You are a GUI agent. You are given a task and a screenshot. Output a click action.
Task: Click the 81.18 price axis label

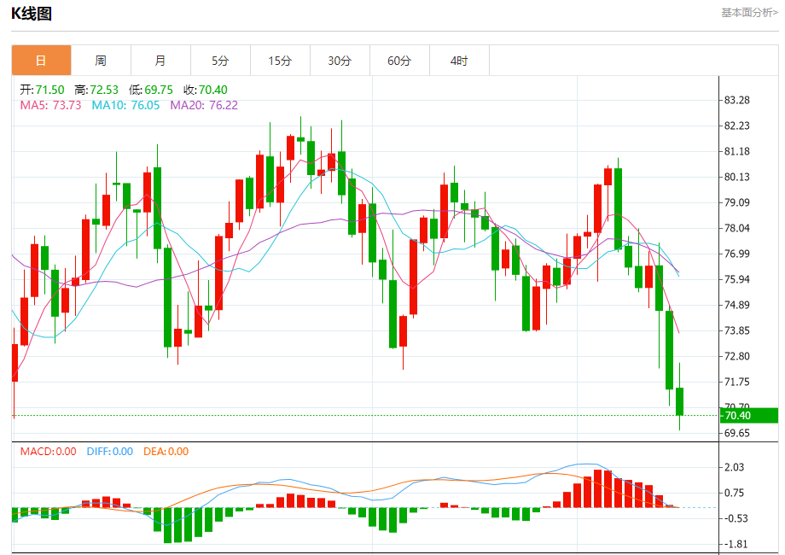(737, 151)
